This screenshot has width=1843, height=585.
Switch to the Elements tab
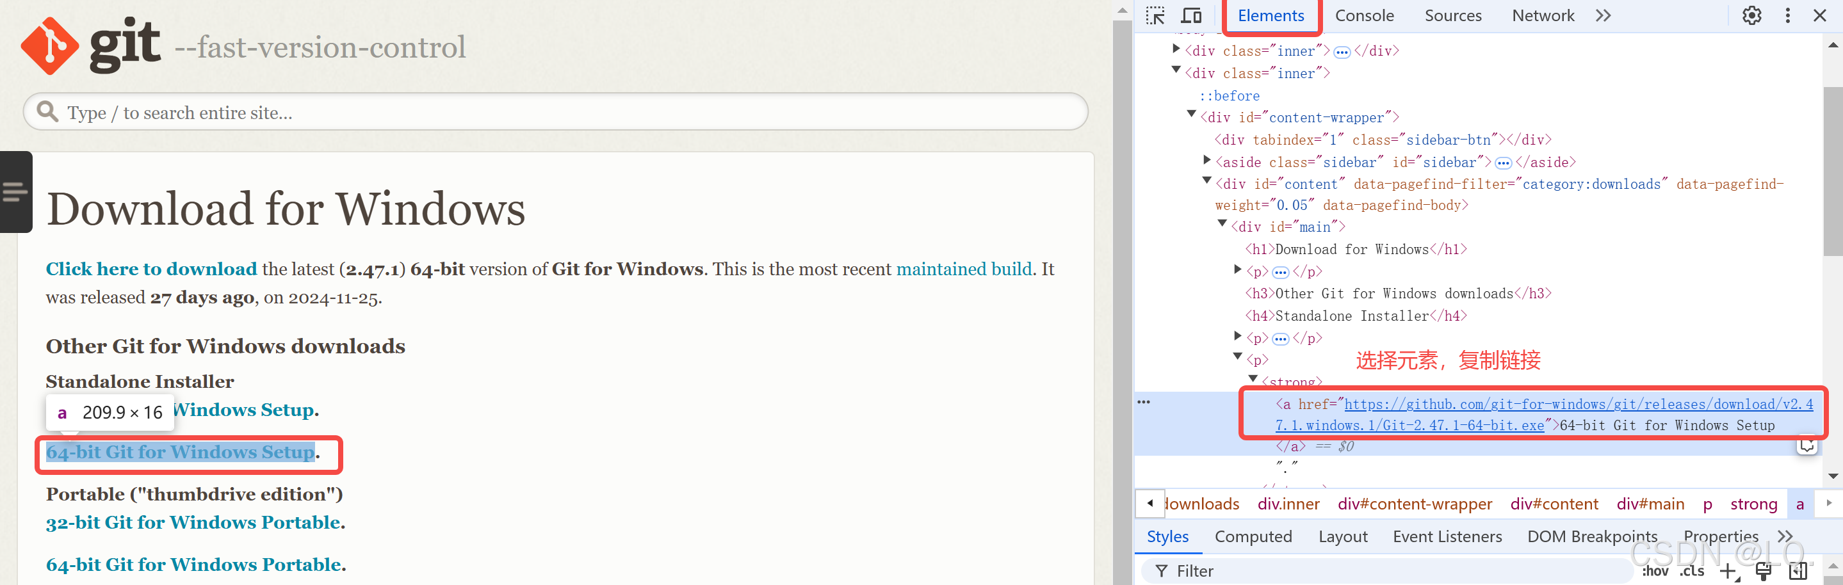point(1271,16)
